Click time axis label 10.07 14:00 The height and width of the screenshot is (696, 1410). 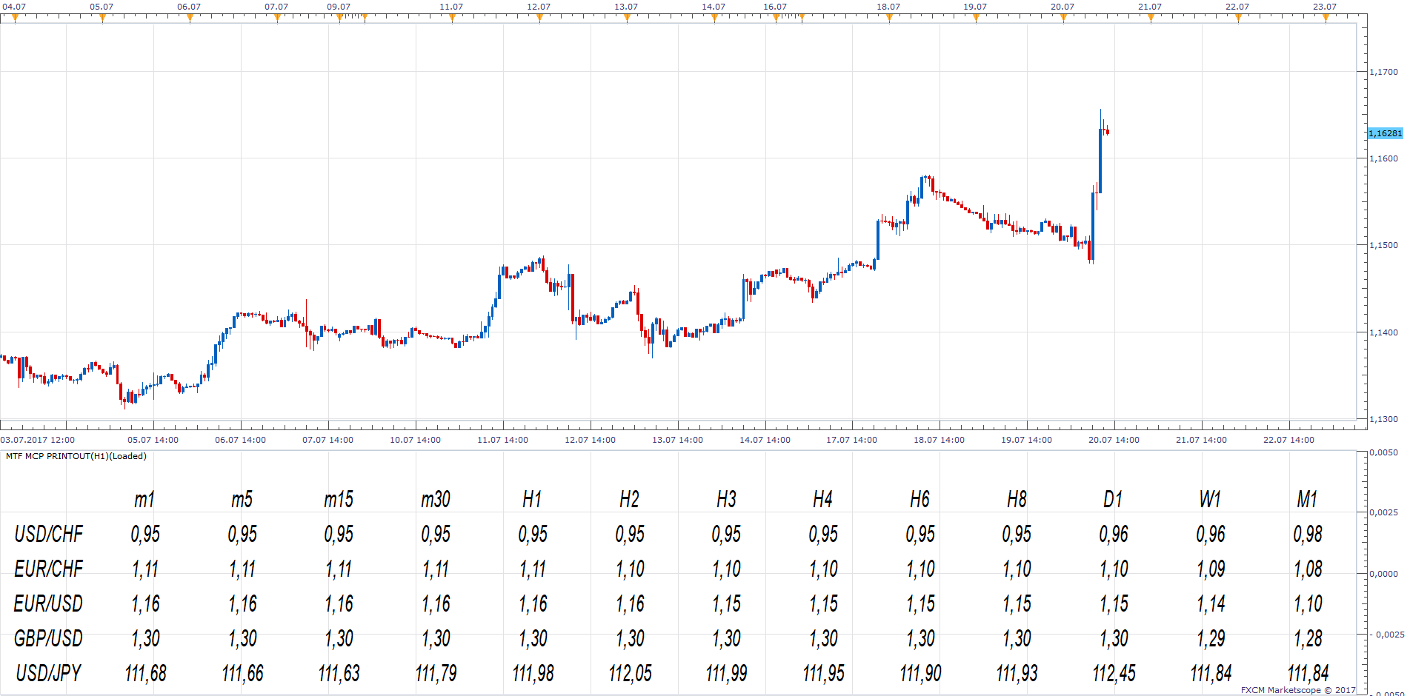[415, 440]
